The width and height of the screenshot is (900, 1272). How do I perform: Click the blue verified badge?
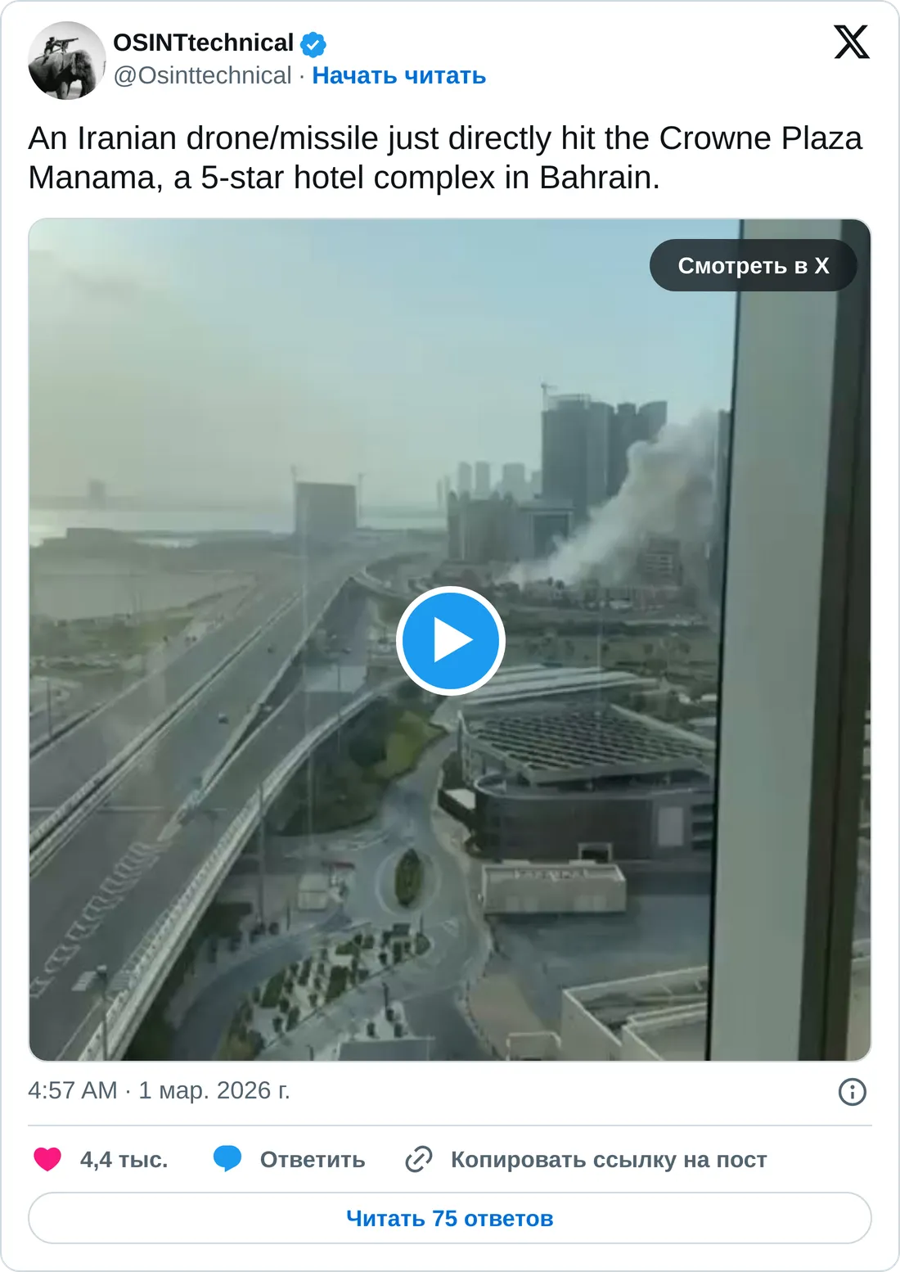point(313,43)
